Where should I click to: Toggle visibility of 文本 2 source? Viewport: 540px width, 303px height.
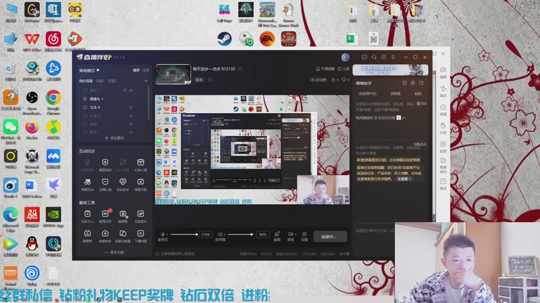click(131, 116)
